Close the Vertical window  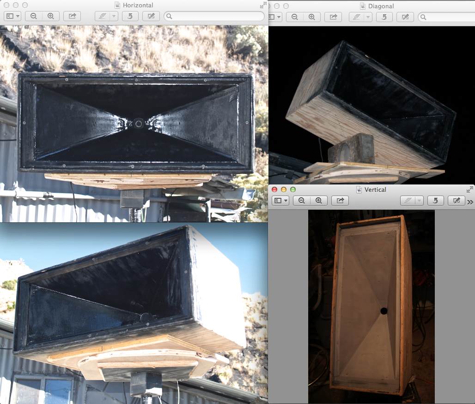(x=274, y=190)
